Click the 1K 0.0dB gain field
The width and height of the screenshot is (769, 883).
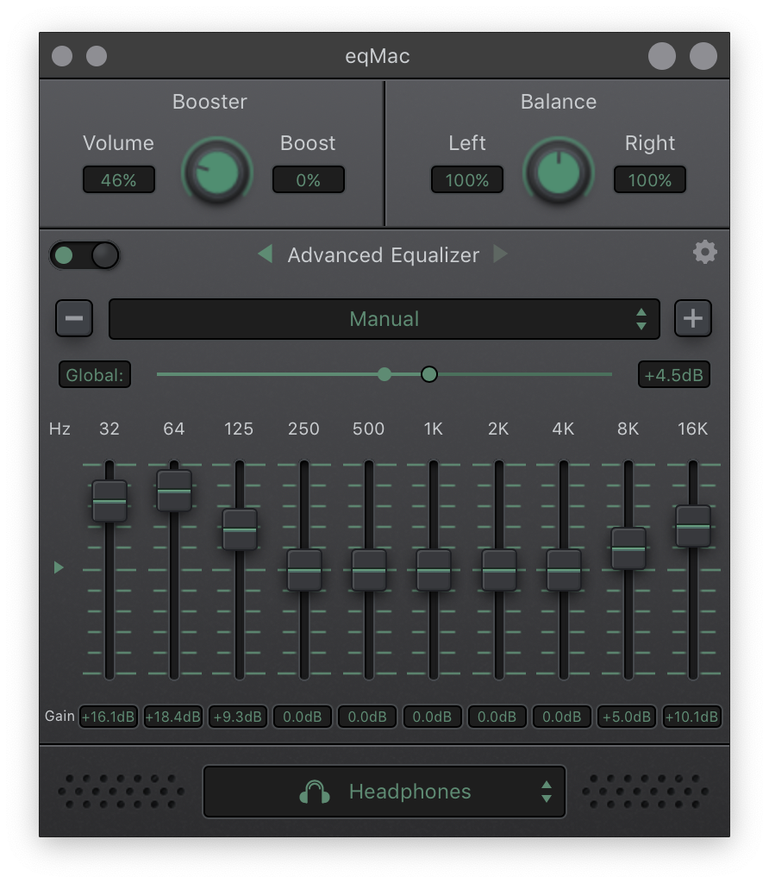point(433,717)
